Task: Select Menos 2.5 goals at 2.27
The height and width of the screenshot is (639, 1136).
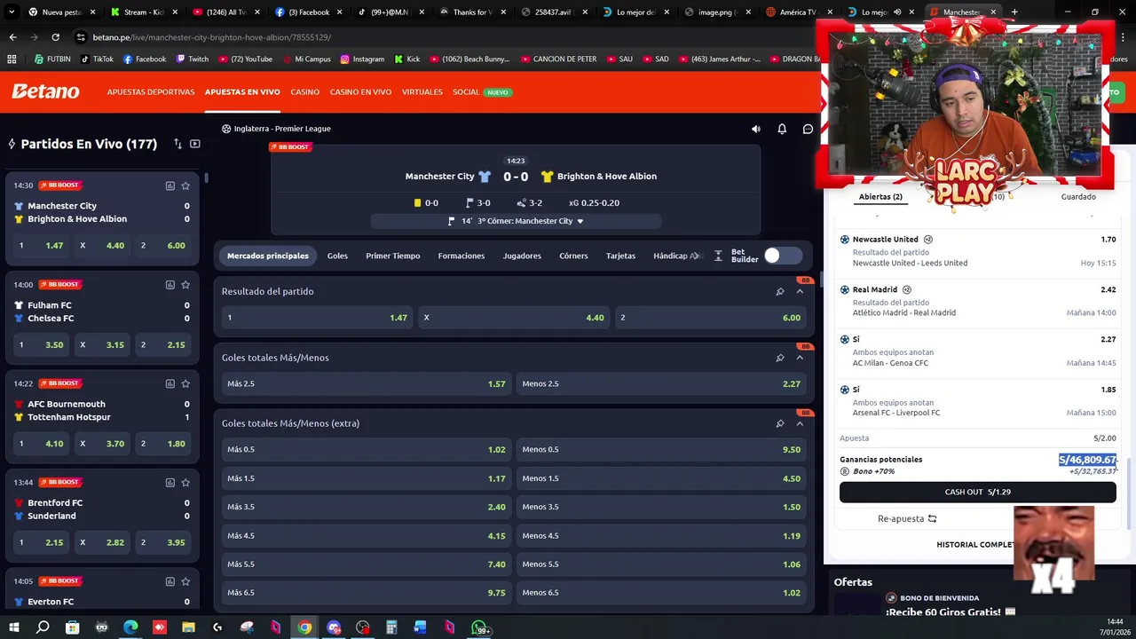Action: coord(661,383)
